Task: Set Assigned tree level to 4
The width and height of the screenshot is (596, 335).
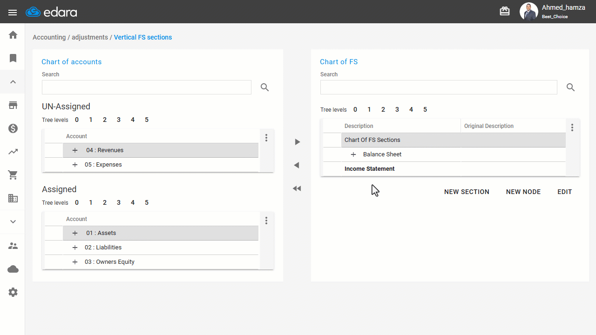Action: (133, 203)
